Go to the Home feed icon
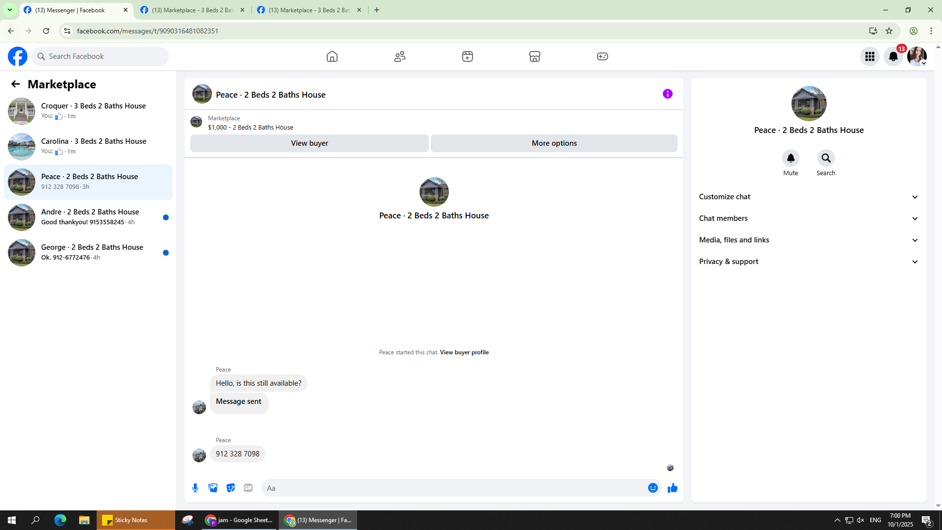The width and height of the screenshot is (942, 530). click(x=332, y=56)
